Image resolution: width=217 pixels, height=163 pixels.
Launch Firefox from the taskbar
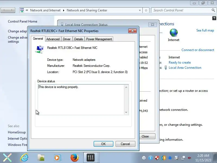pyautogui.click(x=74, y=158)
